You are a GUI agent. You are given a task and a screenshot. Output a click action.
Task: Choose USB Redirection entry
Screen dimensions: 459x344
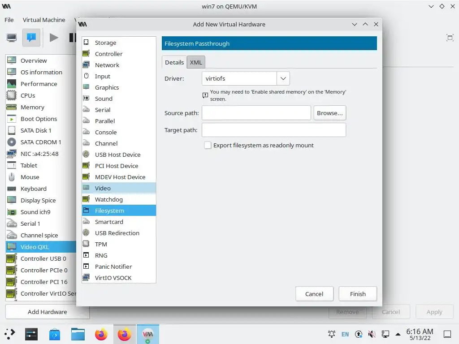pos(119,233)
